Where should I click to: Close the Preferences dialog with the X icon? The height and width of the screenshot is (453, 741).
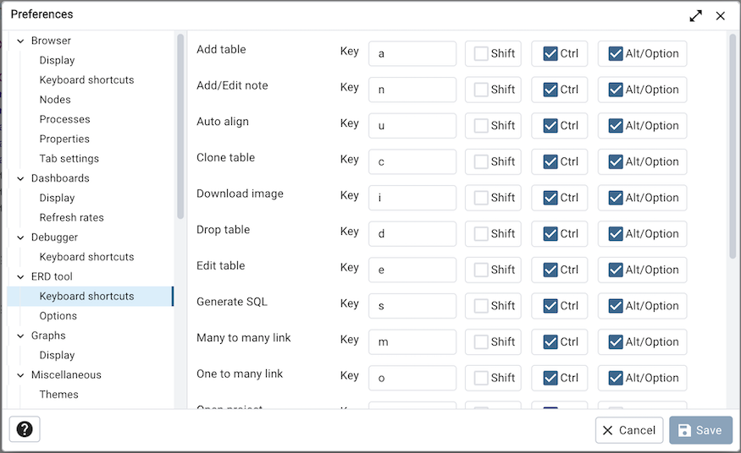click(720, 15)
